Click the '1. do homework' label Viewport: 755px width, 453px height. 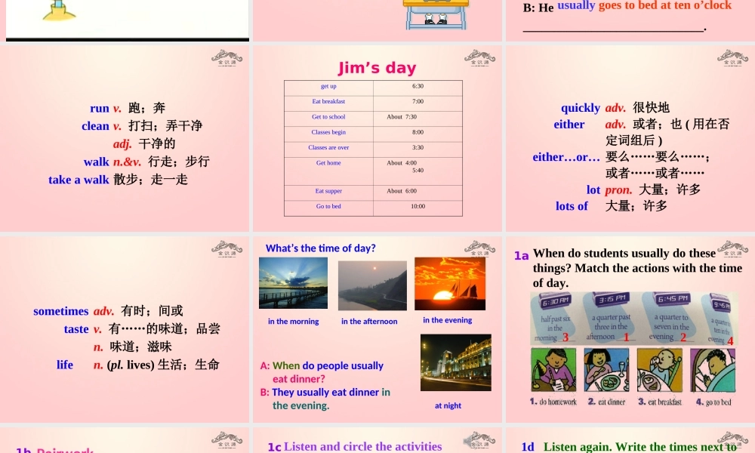coord(553,402)
